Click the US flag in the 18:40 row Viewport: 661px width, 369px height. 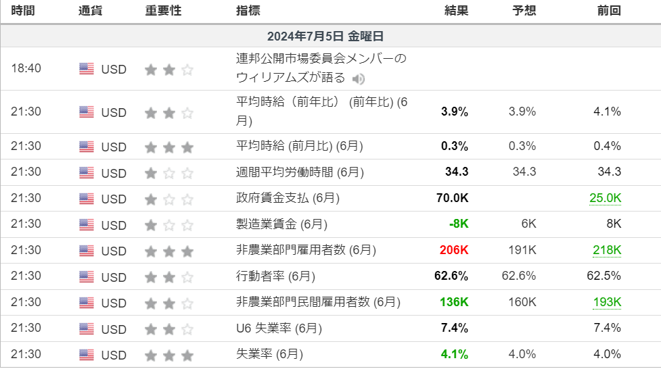(x=87, y=68)
